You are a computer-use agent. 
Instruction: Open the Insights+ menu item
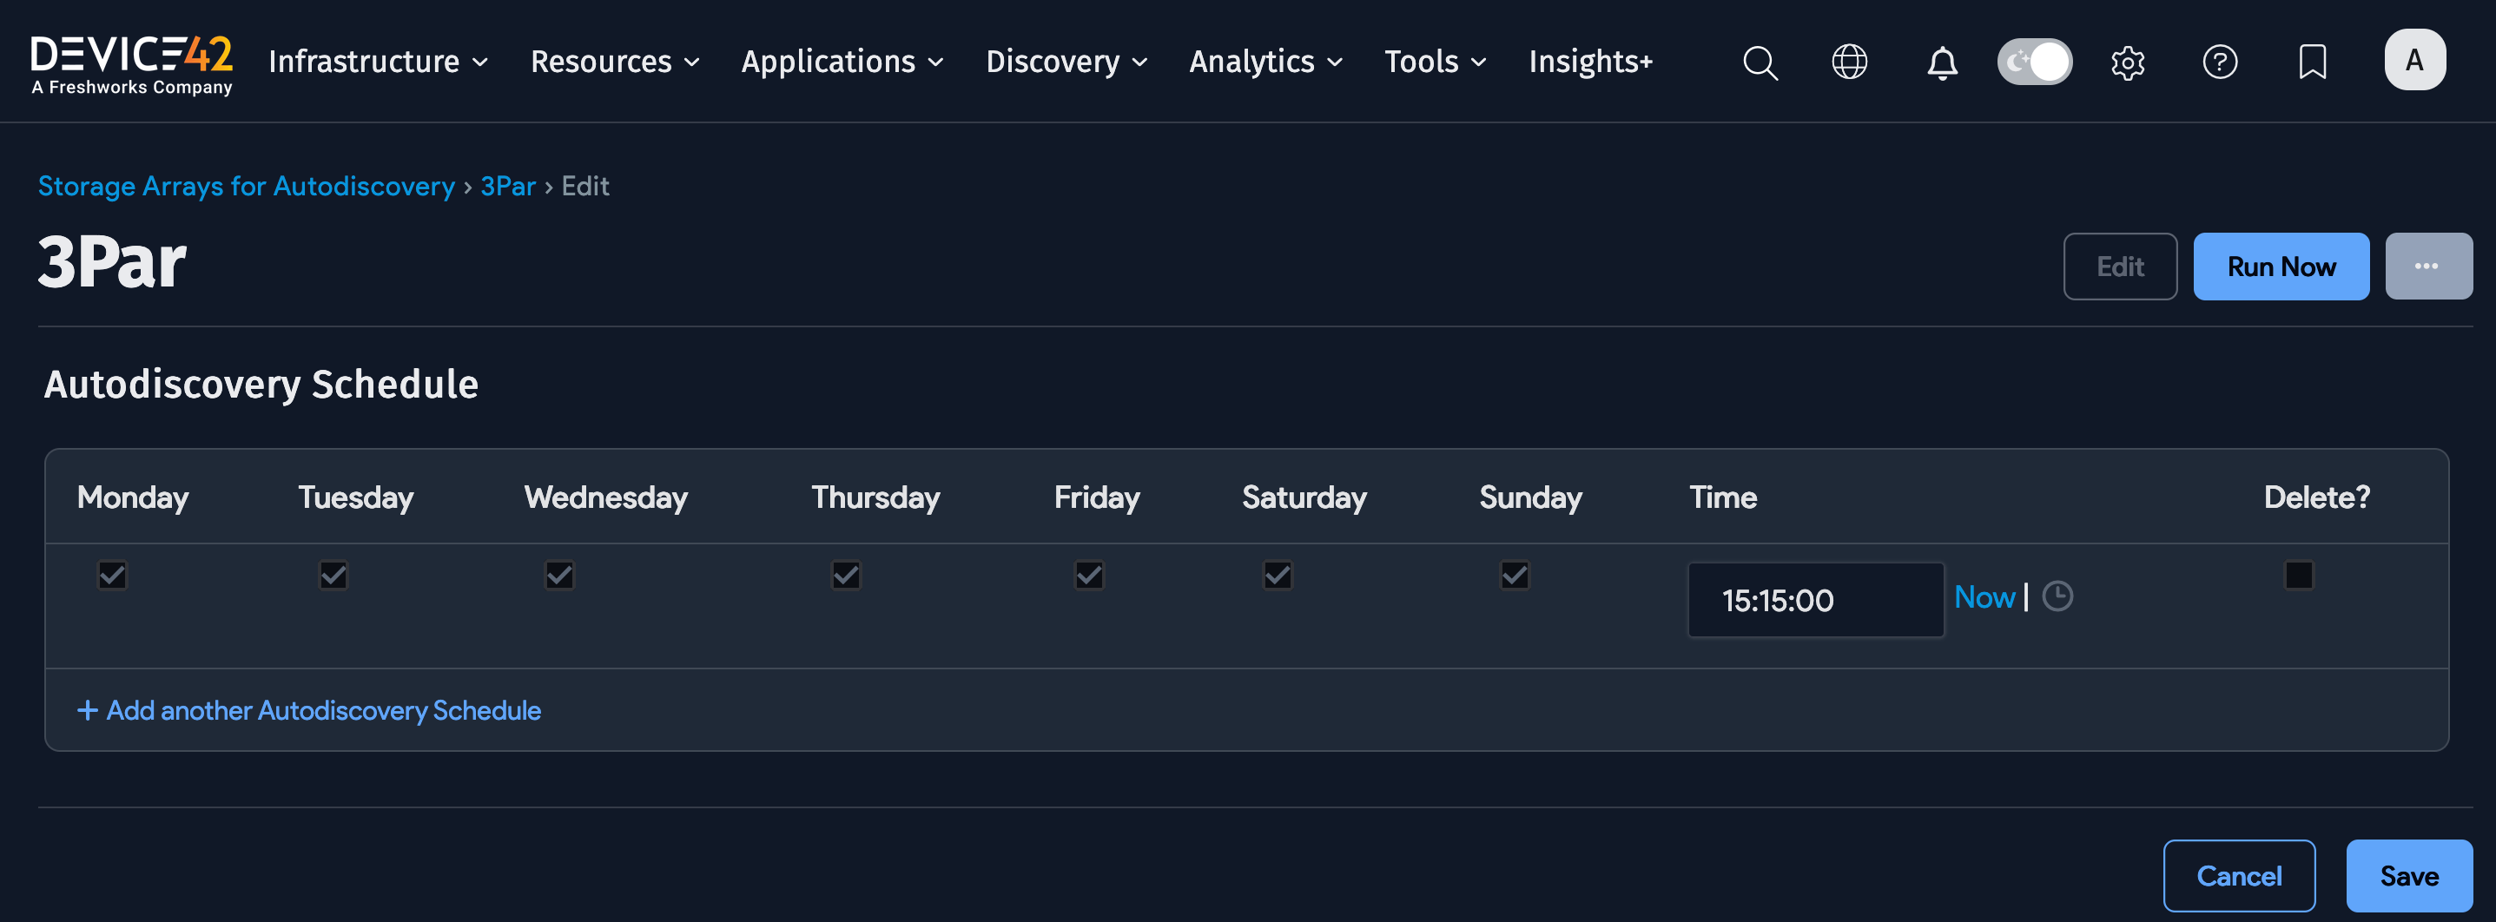1590,62
